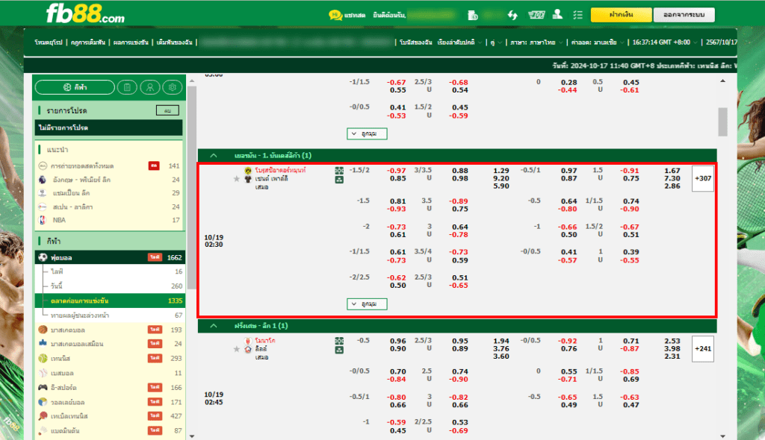
Task: Click odds 1.94 for Monaco win
Action: (x=501, y=341)
